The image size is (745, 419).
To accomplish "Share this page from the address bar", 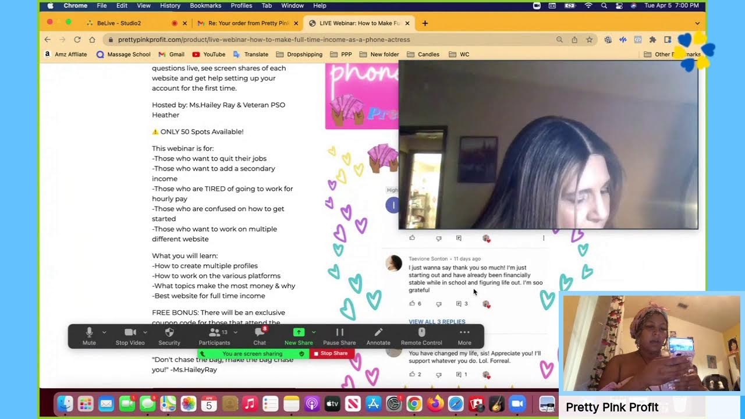I will 574,40.
